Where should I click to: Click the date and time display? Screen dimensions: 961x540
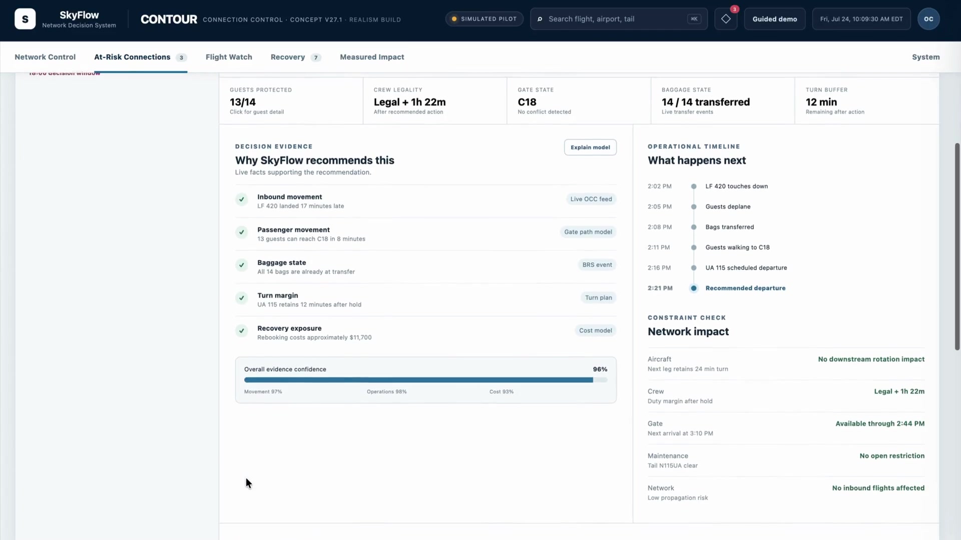click(x=861, y=19)
